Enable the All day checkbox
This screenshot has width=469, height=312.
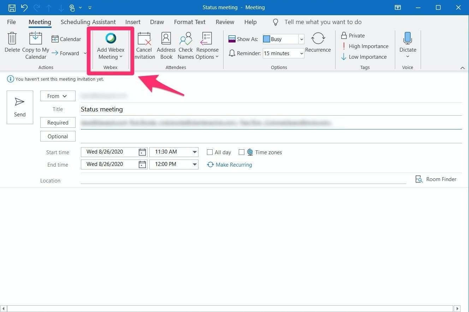(210, 152)
